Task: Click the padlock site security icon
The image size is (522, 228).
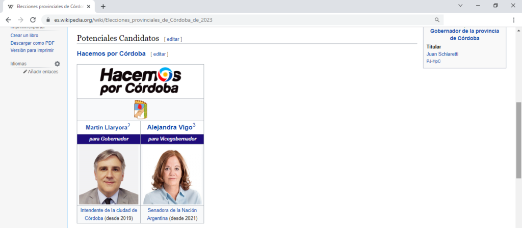Action: point(48,20)
